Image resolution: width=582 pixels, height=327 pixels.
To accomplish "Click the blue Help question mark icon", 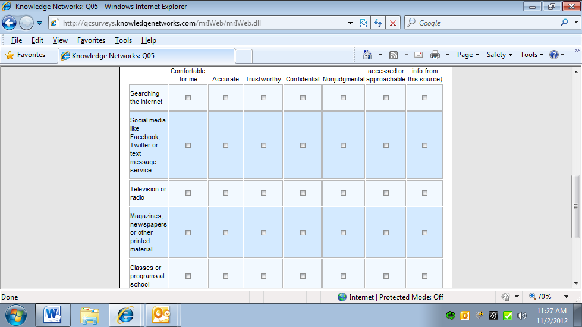I will pos(554,55).
